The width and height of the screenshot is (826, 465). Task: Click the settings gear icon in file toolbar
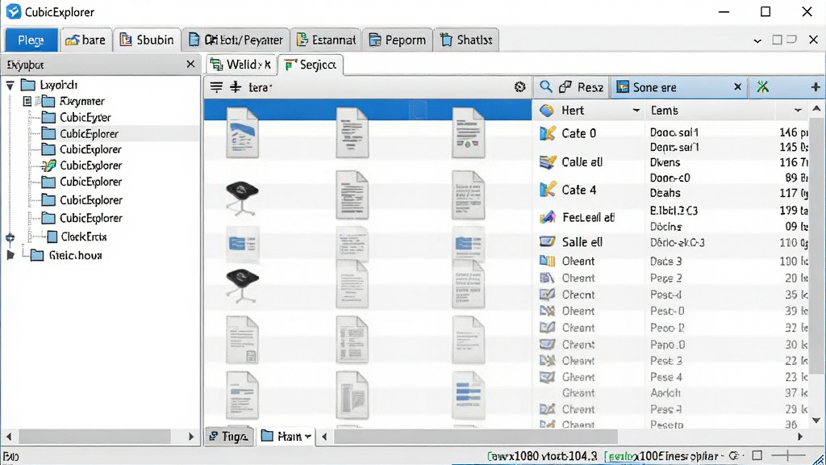pyautogui.click(x=520, y=87)
